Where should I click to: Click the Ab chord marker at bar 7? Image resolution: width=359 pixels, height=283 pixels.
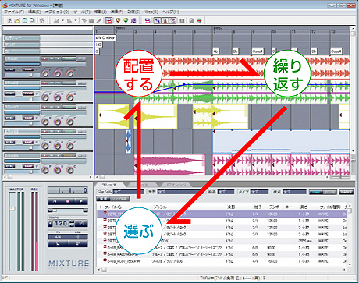pos(215,51)
